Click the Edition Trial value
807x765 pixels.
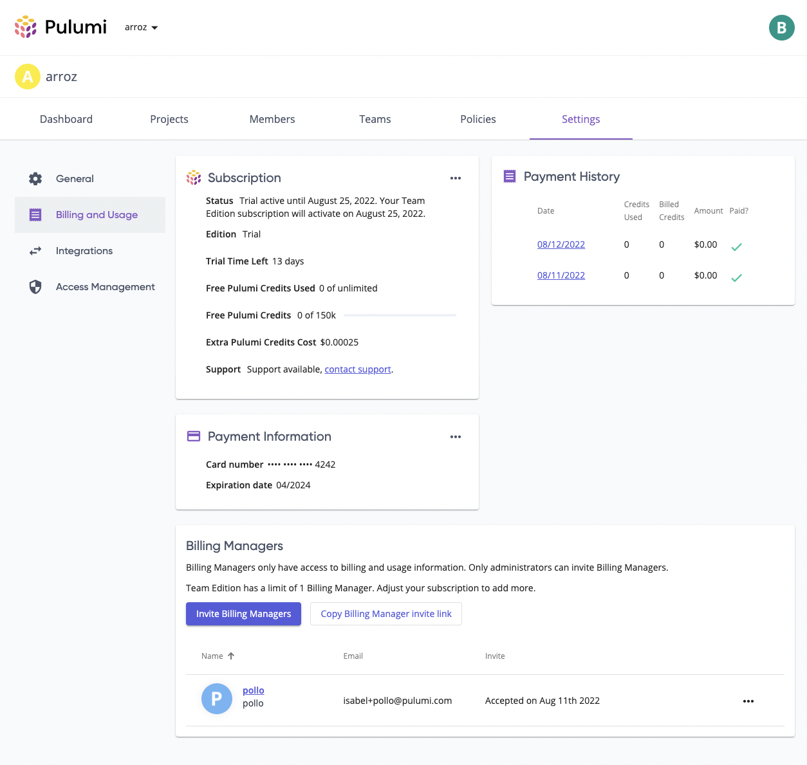(252, 234)
